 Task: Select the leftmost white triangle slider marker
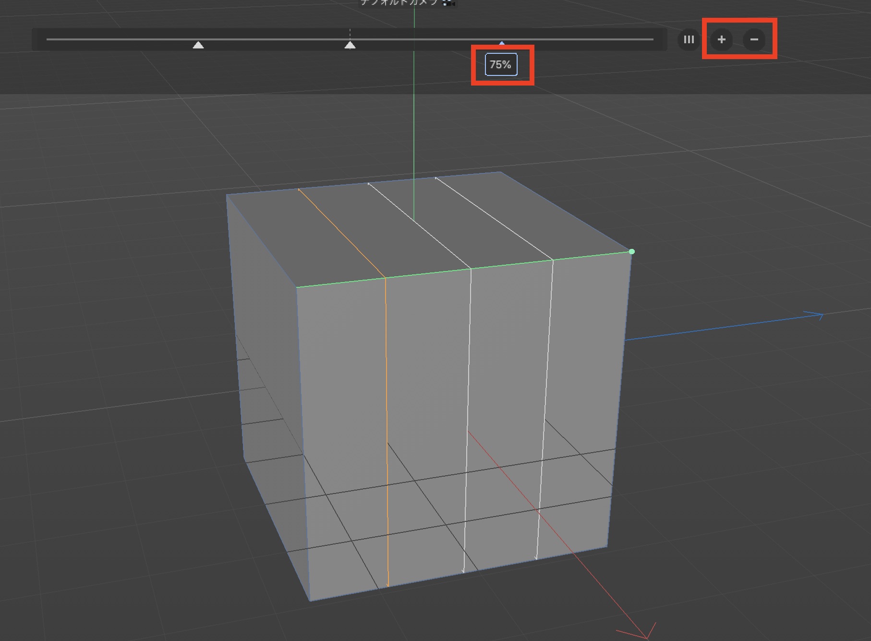click(198, 45)
